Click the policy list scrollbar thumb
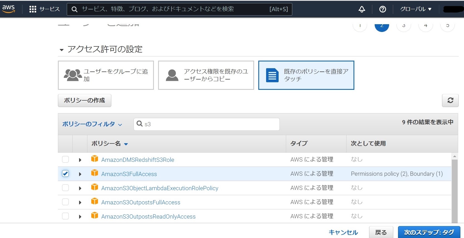Image resolution: width=464 pixels, height=238 pixels. [455, 191]
